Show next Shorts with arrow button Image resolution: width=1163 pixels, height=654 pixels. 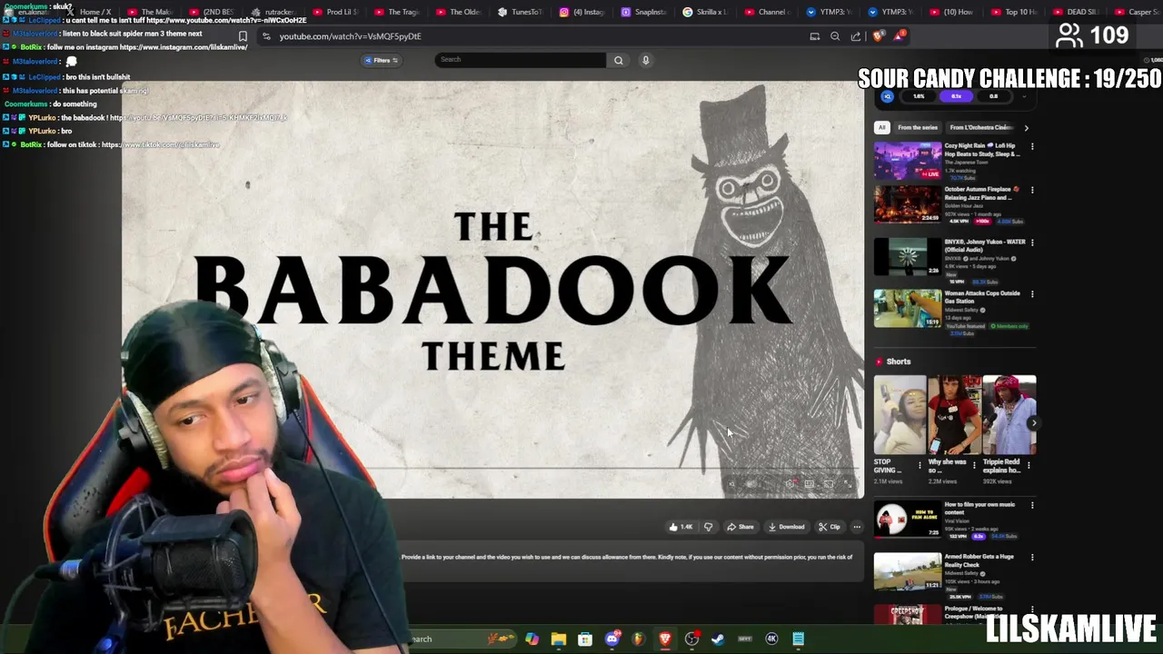[x=1033, y=423]
